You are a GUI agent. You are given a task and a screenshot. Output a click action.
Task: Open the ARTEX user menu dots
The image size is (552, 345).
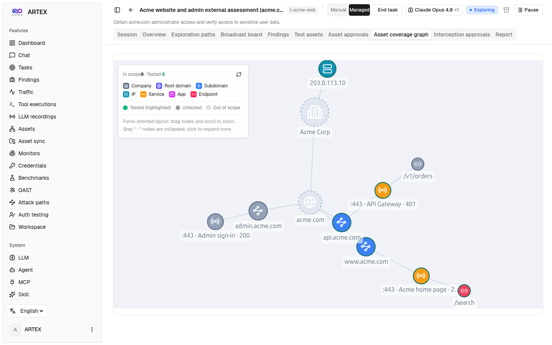point(92,330)
